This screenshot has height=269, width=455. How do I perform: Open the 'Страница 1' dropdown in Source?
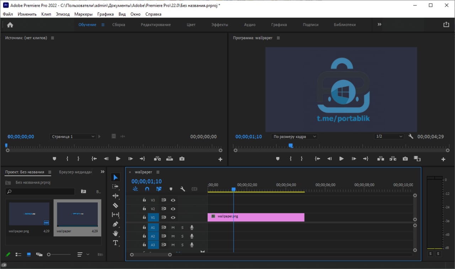pos(73,136)
